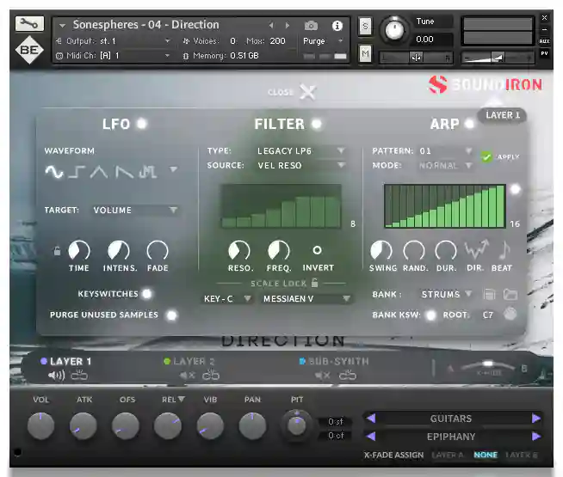Open the instrument info icon
Image resolution: width=563 pixels, height=477 pixels.
[337, 26]
